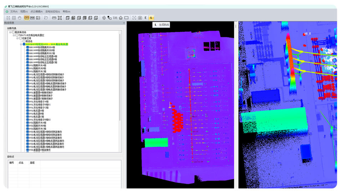Toggle the highlighted H height-coloring icon

click(27, 18)
